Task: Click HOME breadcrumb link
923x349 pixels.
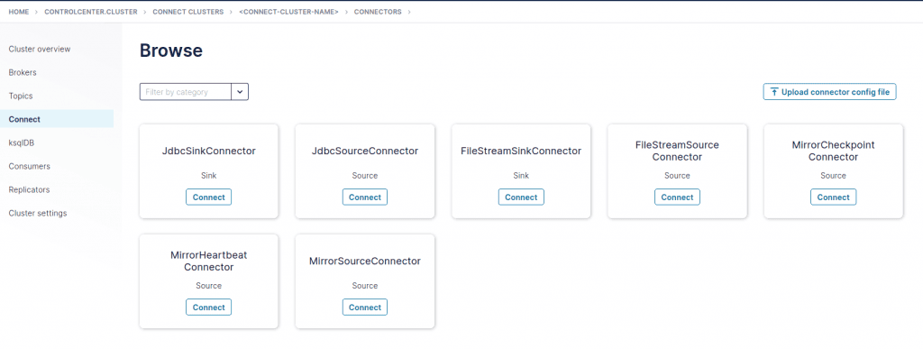Action: tap(19, 12)
